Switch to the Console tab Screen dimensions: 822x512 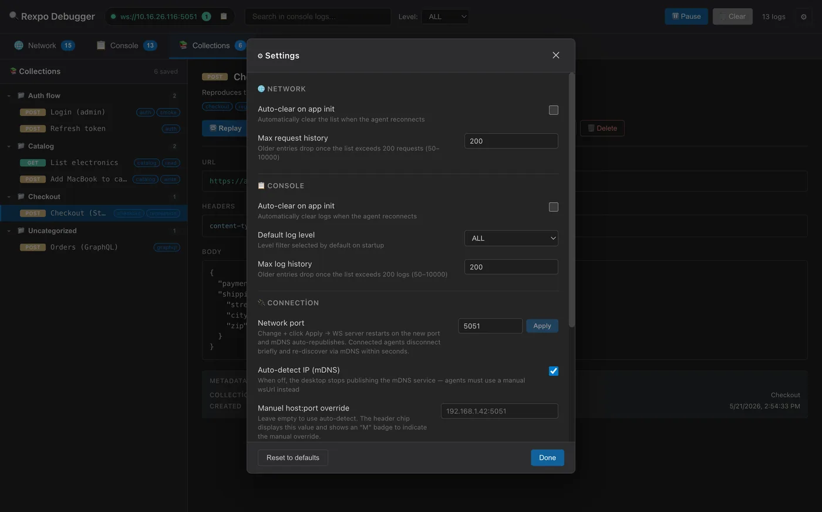(x=127, y=45)
